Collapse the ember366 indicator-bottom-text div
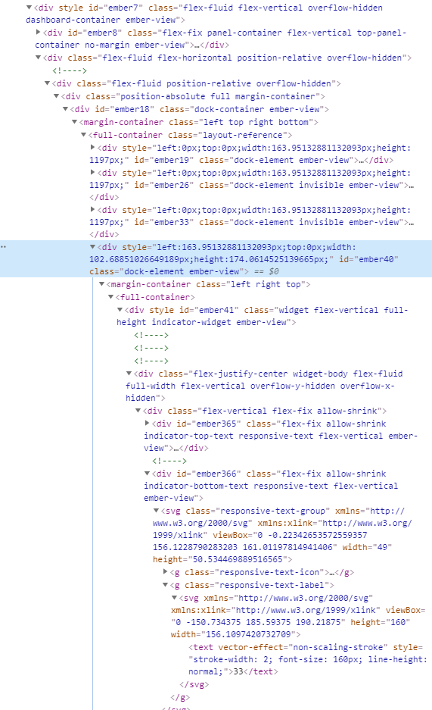Screen dimensions: 432x710 [x=147, y=473]
